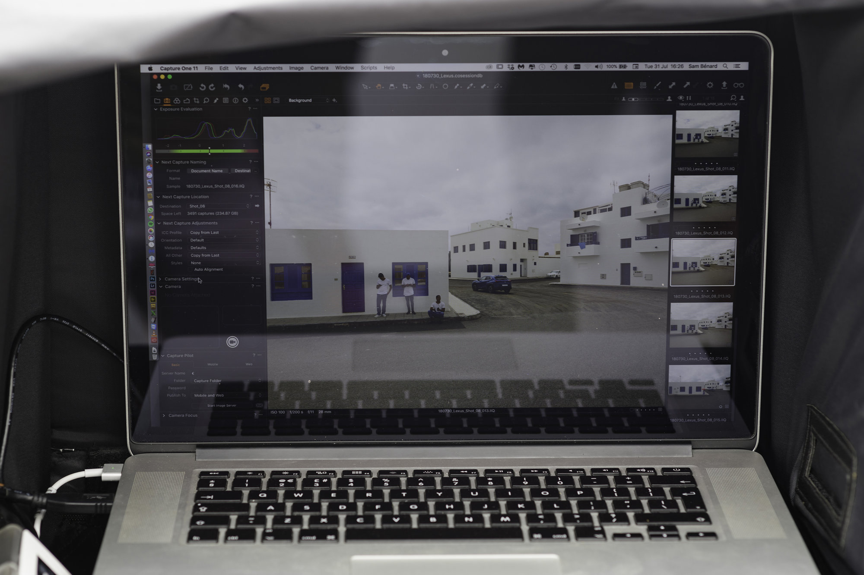Screen dimensions: 864x575
Task: Click the Proofing glasses icon
Action: [x=739, y=85]
